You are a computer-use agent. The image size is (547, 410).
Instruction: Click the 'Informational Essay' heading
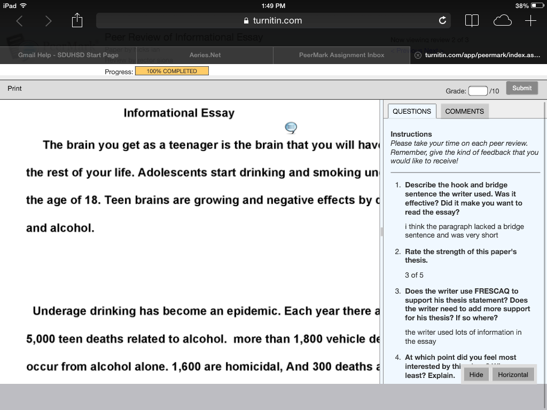click(x=179, y=113)
